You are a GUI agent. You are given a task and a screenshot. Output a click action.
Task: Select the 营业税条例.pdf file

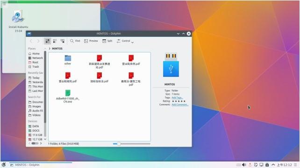coord(131,60)
